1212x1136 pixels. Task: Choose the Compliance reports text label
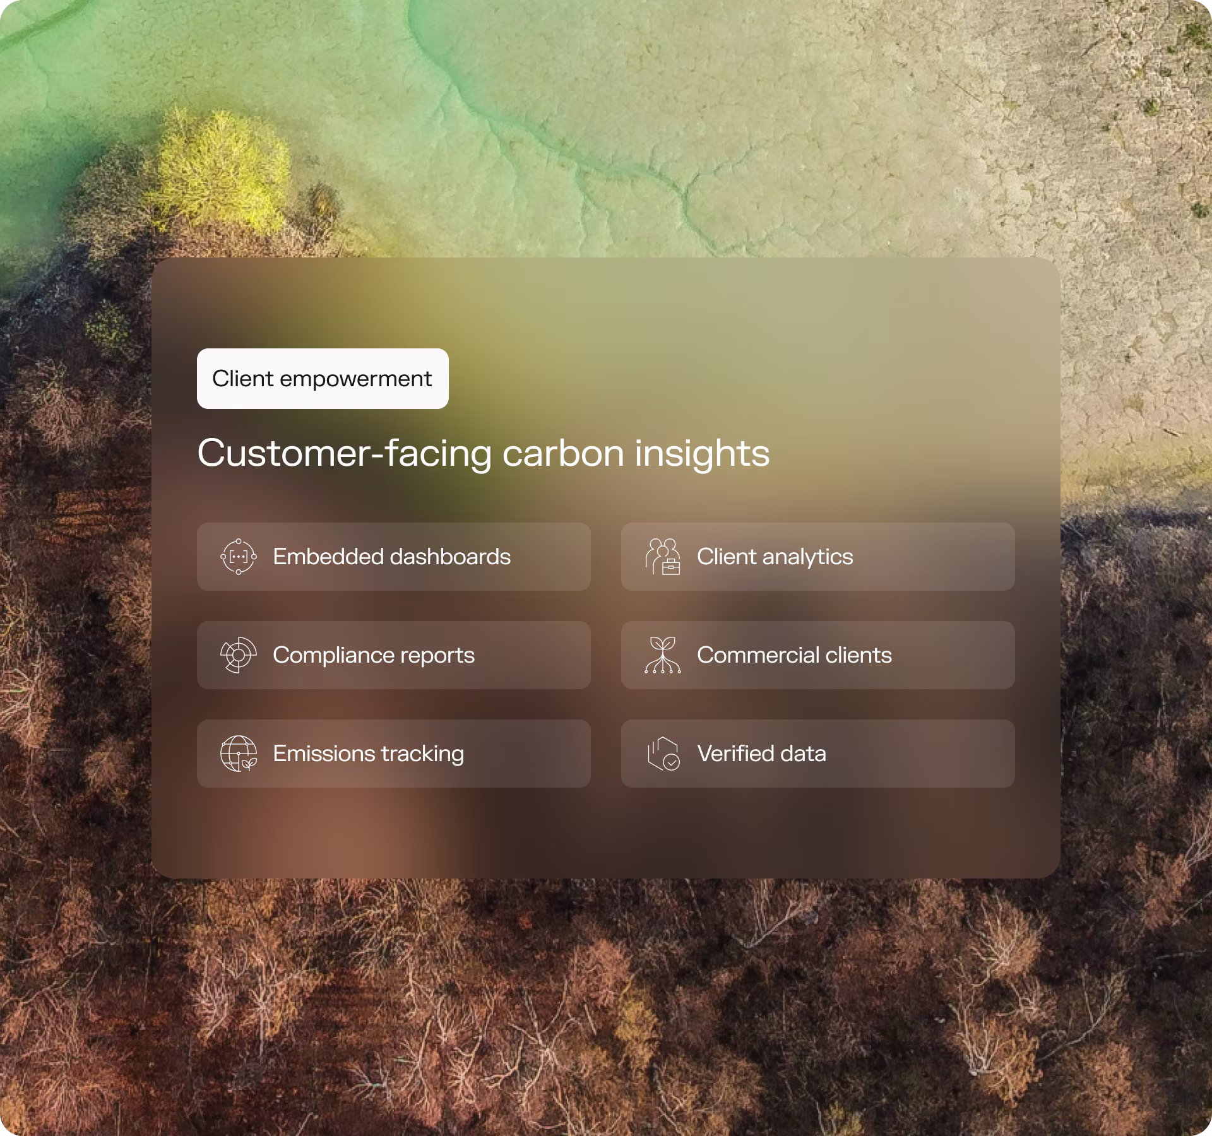(x=373, y=655)
